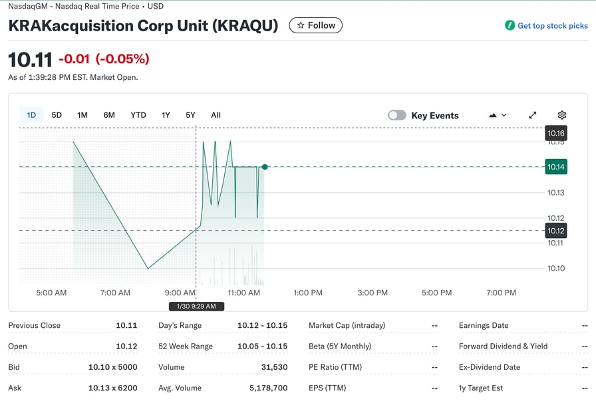
Task: Switch to the 5D time range
Action: click(57, 115)
